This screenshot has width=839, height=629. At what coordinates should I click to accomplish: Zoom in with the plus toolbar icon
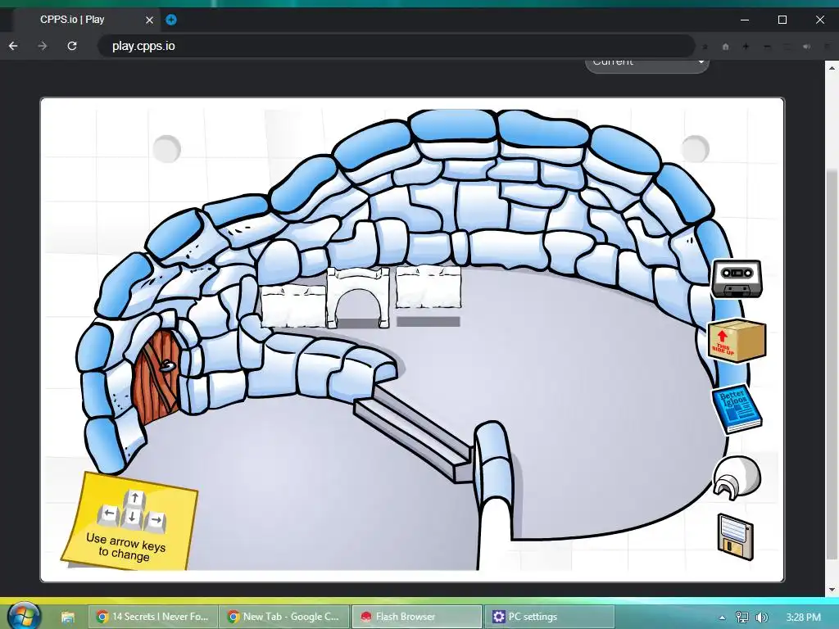point(746,47)
